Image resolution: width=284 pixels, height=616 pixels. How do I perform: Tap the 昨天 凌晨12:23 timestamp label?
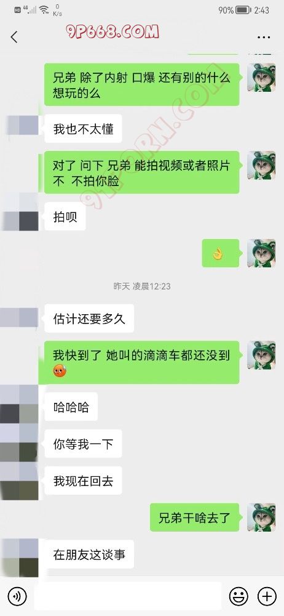[142, 286]
